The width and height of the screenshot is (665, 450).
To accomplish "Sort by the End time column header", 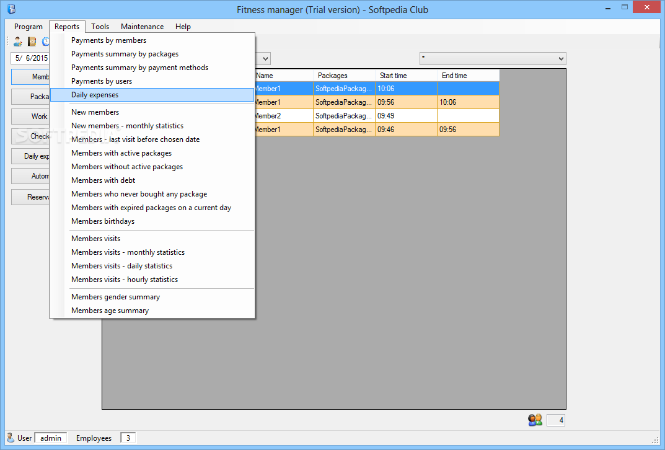I will (x=468, y=76).
